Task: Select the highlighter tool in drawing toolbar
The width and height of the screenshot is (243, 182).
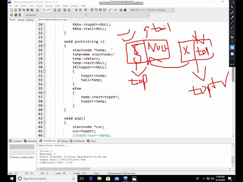Action: click(x=232, y=17)
